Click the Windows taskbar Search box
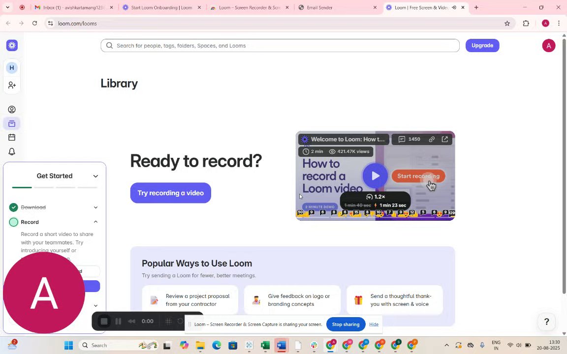 tap(119, 345)
